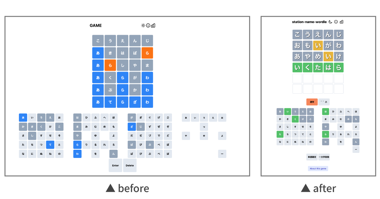Select the orange 通常 keyboard mode tab
Screen dimensions: 380x199
coord(312,102)
